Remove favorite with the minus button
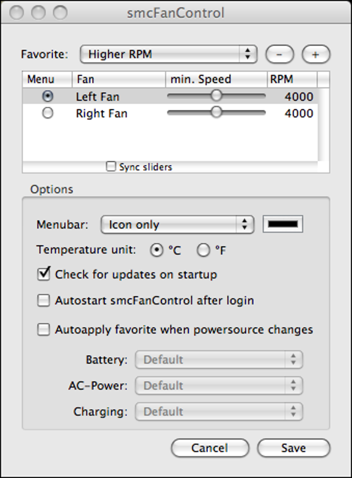Image resolution: width=352 pixels, height=478 pixels. pos(280,54)
